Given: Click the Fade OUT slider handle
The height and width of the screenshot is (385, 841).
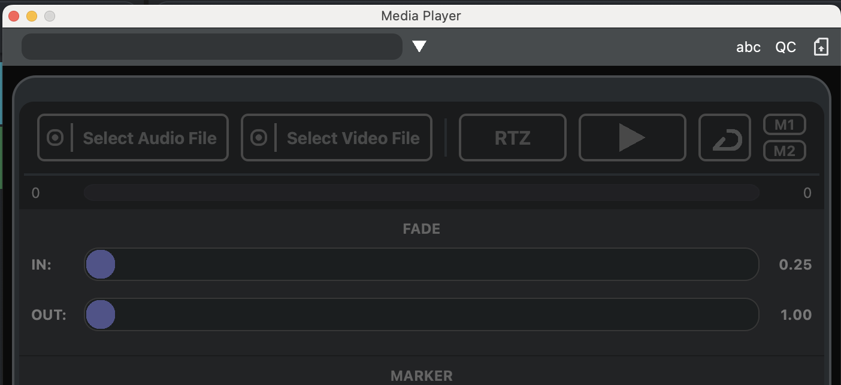Looking at the screenshot, I should 100,314.
